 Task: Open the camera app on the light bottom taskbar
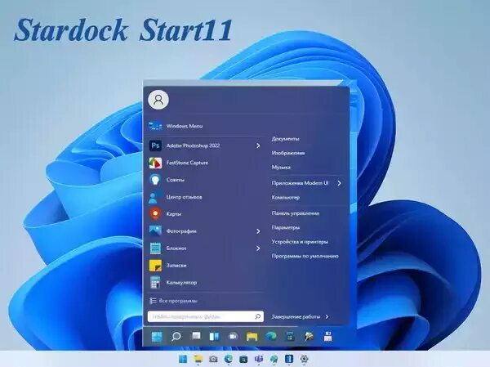pyautogui.click(x=213, y=359)
